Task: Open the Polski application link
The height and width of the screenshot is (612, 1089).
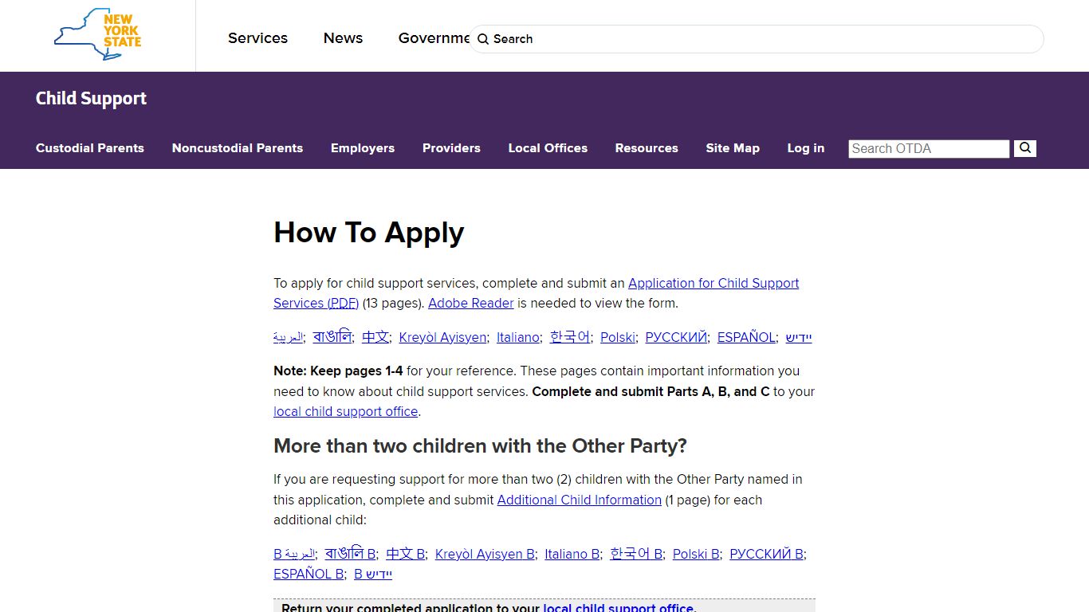Action: (618, 337)
